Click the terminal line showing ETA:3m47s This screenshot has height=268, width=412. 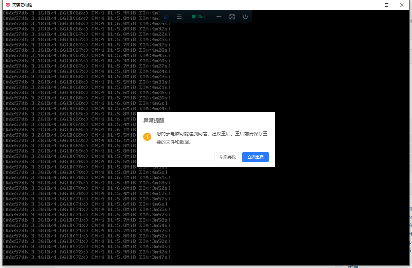[x=86, y=257]
